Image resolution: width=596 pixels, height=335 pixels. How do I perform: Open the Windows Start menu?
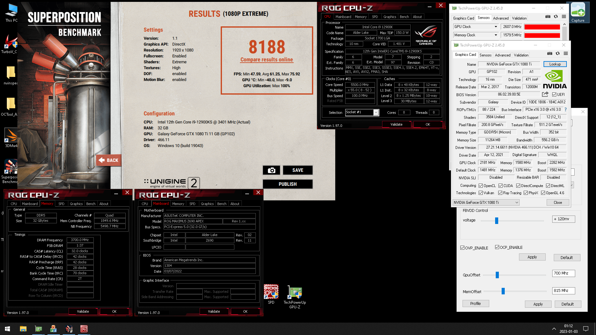click(x=7, y=329)
